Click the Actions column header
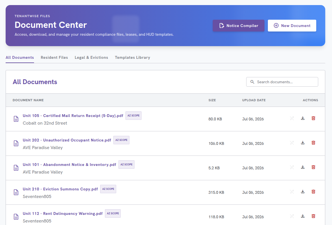The height and width of the screenshot is (225, 332). click(310, 100)
